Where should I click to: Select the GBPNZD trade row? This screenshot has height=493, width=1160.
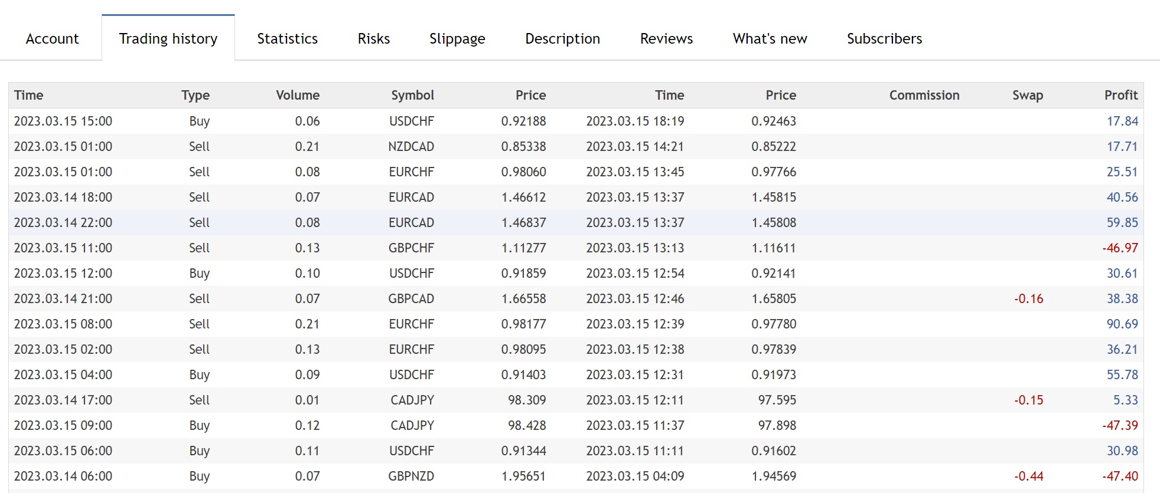(411, 476)
